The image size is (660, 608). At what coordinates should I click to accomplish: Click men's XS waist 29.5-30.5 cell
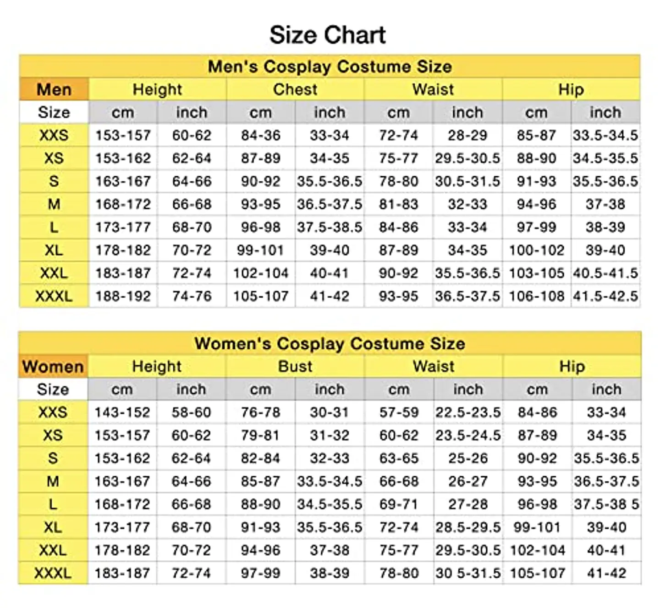tap(467, 158)
